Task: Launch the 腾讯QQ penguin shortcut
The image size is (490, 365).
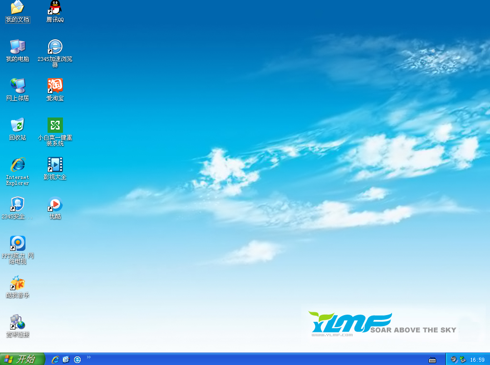Action: coord(55,8)
